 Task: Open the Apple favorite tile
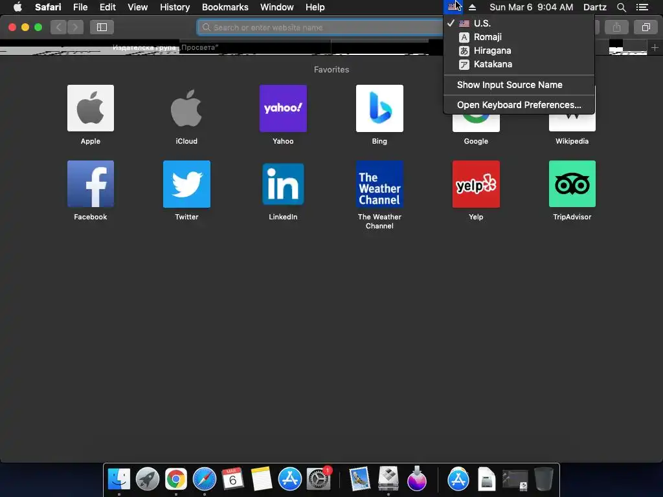click(91, 108)
